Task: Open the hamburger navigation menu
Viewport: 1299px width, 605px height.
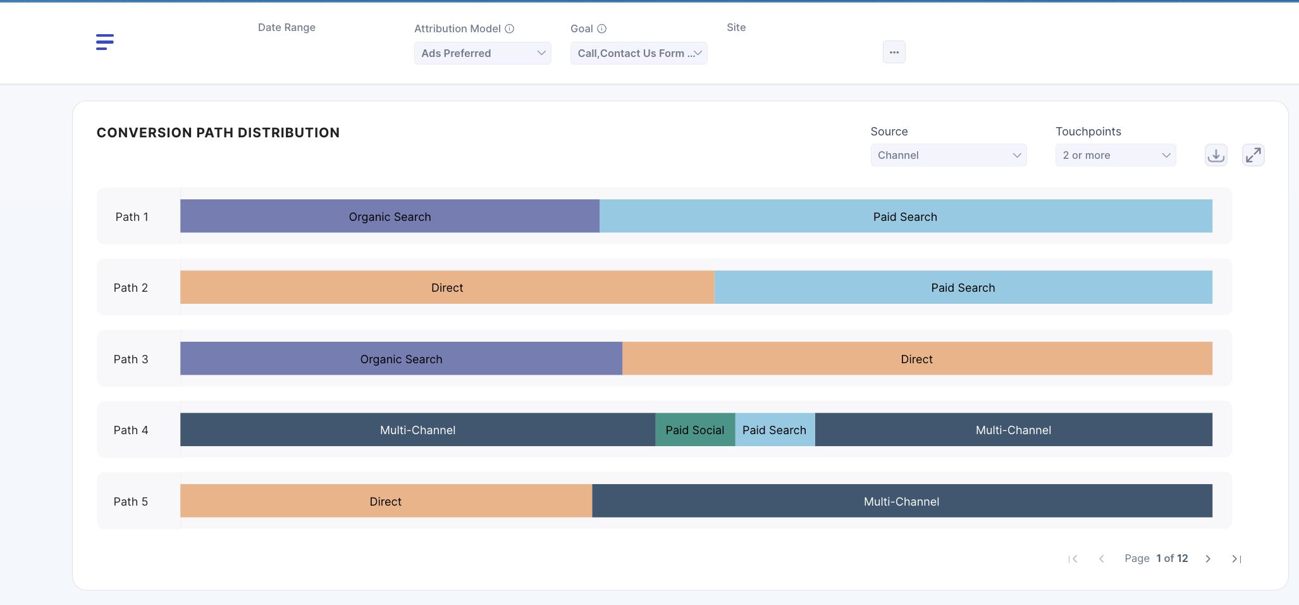Action: pos(105,42)
